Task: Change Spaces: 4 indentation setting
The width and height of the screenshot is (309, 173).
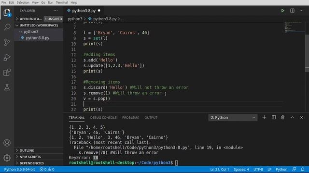Action: click(x=241, y=169)
